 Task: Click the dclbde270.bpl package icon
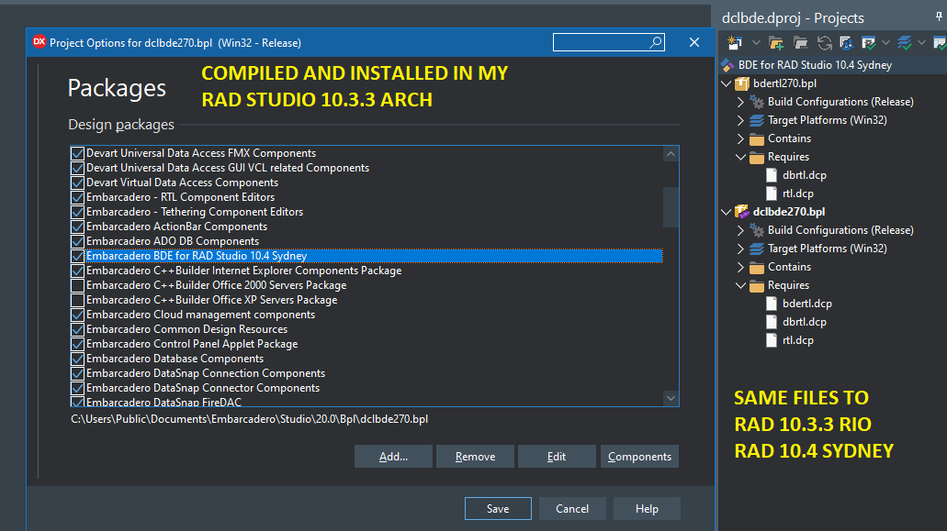742,212
